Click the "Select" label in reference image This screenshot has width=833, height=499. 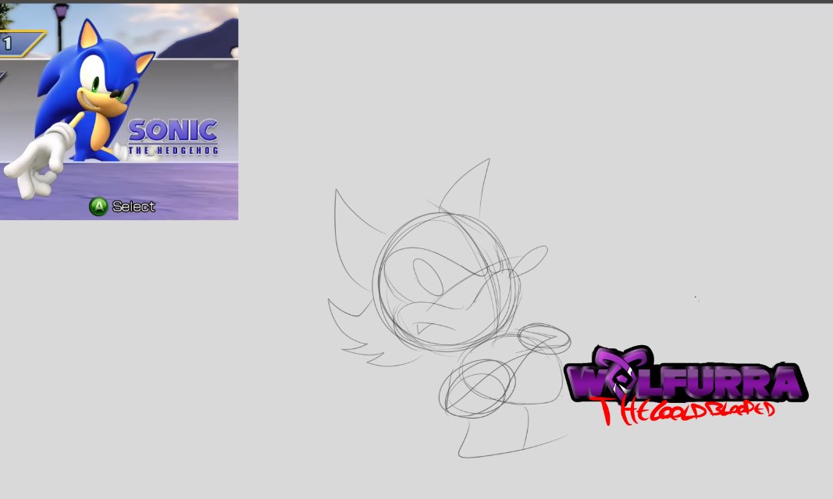click(133, 206)
